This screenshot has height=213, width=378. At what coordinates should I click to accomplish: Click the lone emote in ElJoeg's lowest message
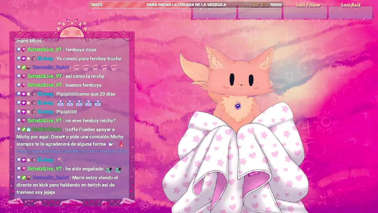tap(60, 160)
